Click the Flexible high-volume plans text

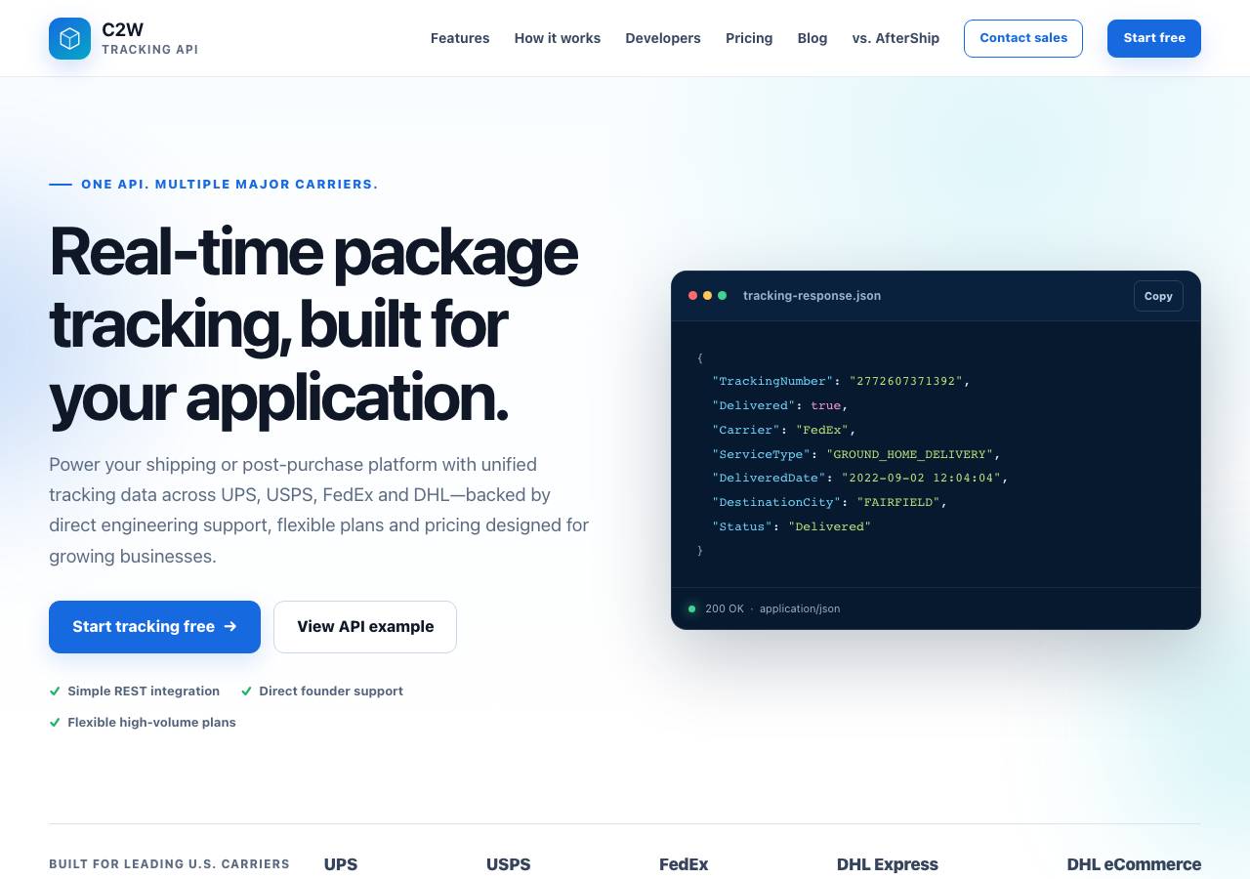151,722
